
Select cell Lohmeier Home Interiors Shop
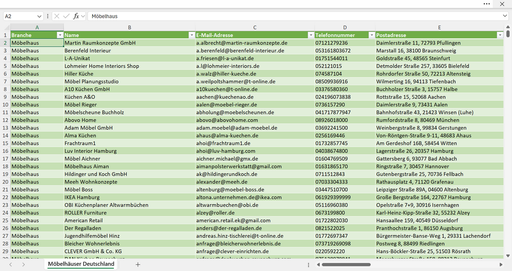click(x=129, y=66)
